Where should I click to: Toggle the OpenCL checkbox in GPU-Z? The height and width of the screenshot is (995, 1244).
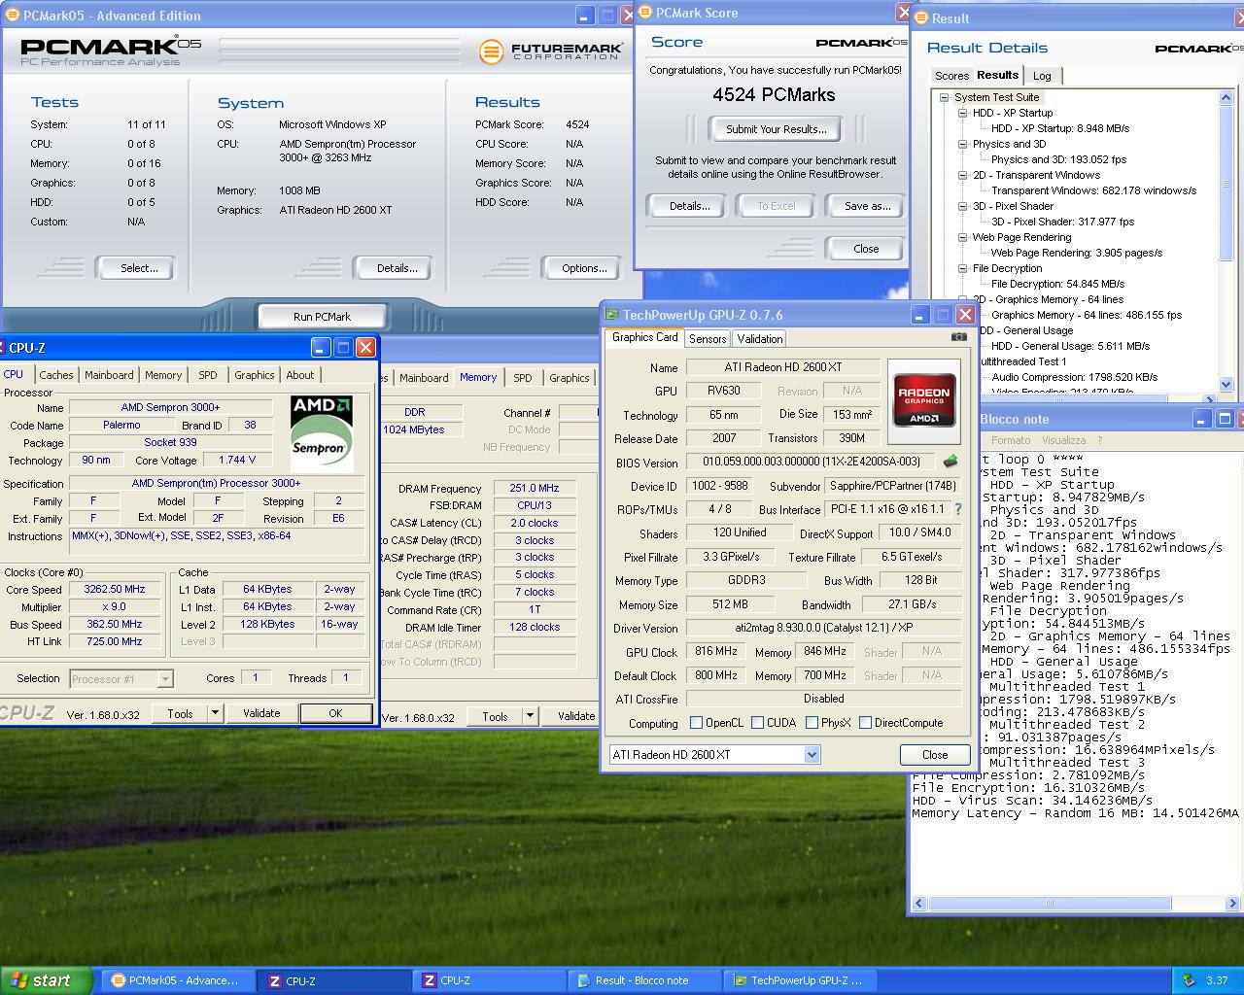[696, 722]
